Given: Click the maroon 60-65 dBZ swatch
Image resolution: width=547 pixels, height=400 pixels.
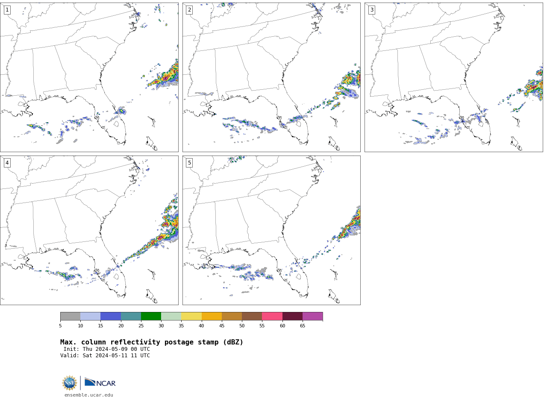Looking at the screenshot, I should 292,316.
